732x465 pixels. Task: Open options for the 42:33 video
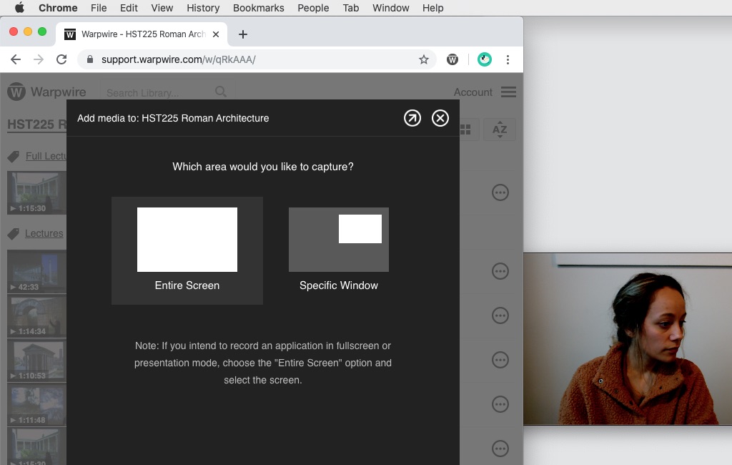coord(500,271)
